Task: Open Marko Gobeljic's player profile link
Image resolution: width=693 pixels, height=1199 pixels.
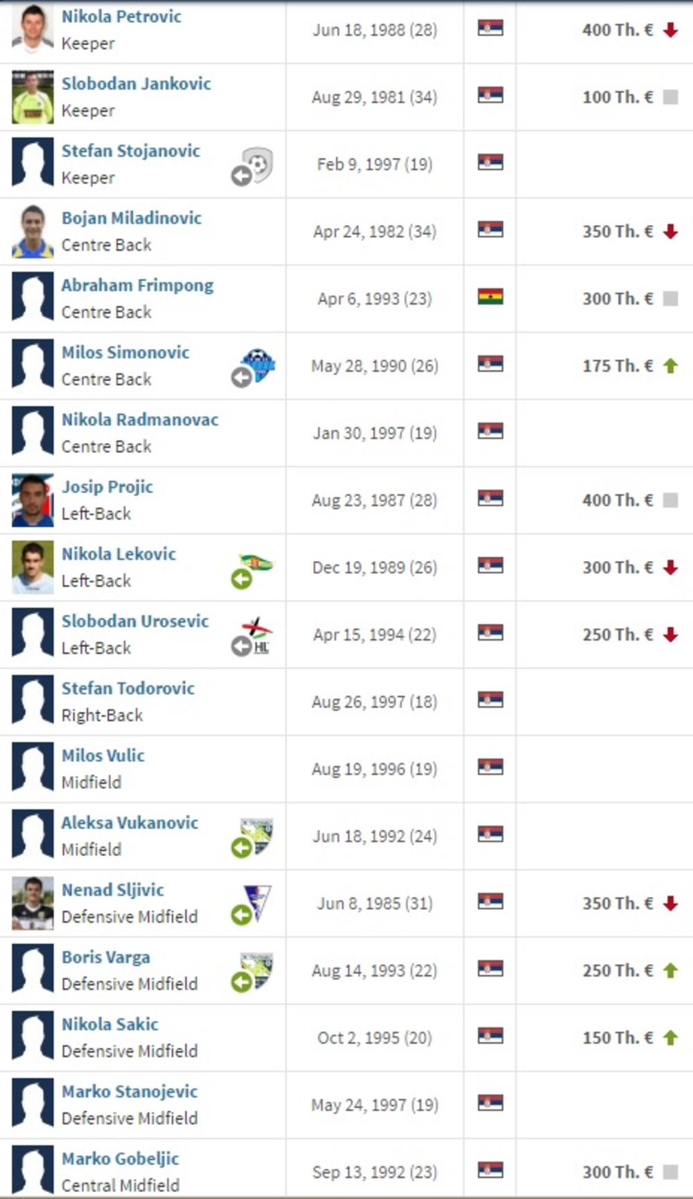Action: pyautogui.click(x=120, y=1159)
